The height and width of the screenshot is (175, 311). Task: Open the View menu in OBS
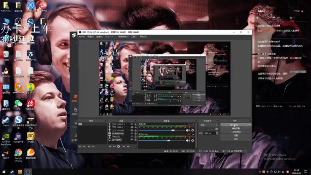[x=100, y=37]
